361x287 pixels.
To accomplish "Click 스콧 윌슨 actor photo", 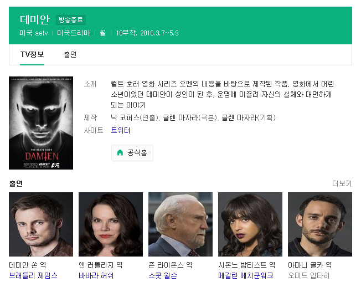I will 180,224.
